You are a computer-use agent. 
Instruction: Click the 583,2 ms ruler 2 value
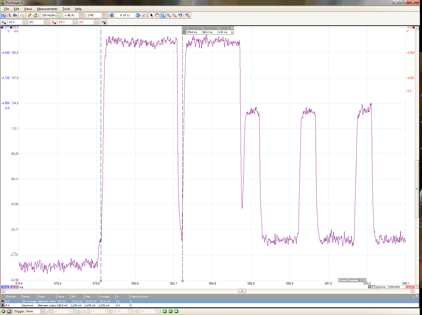[x=208, y=32]
